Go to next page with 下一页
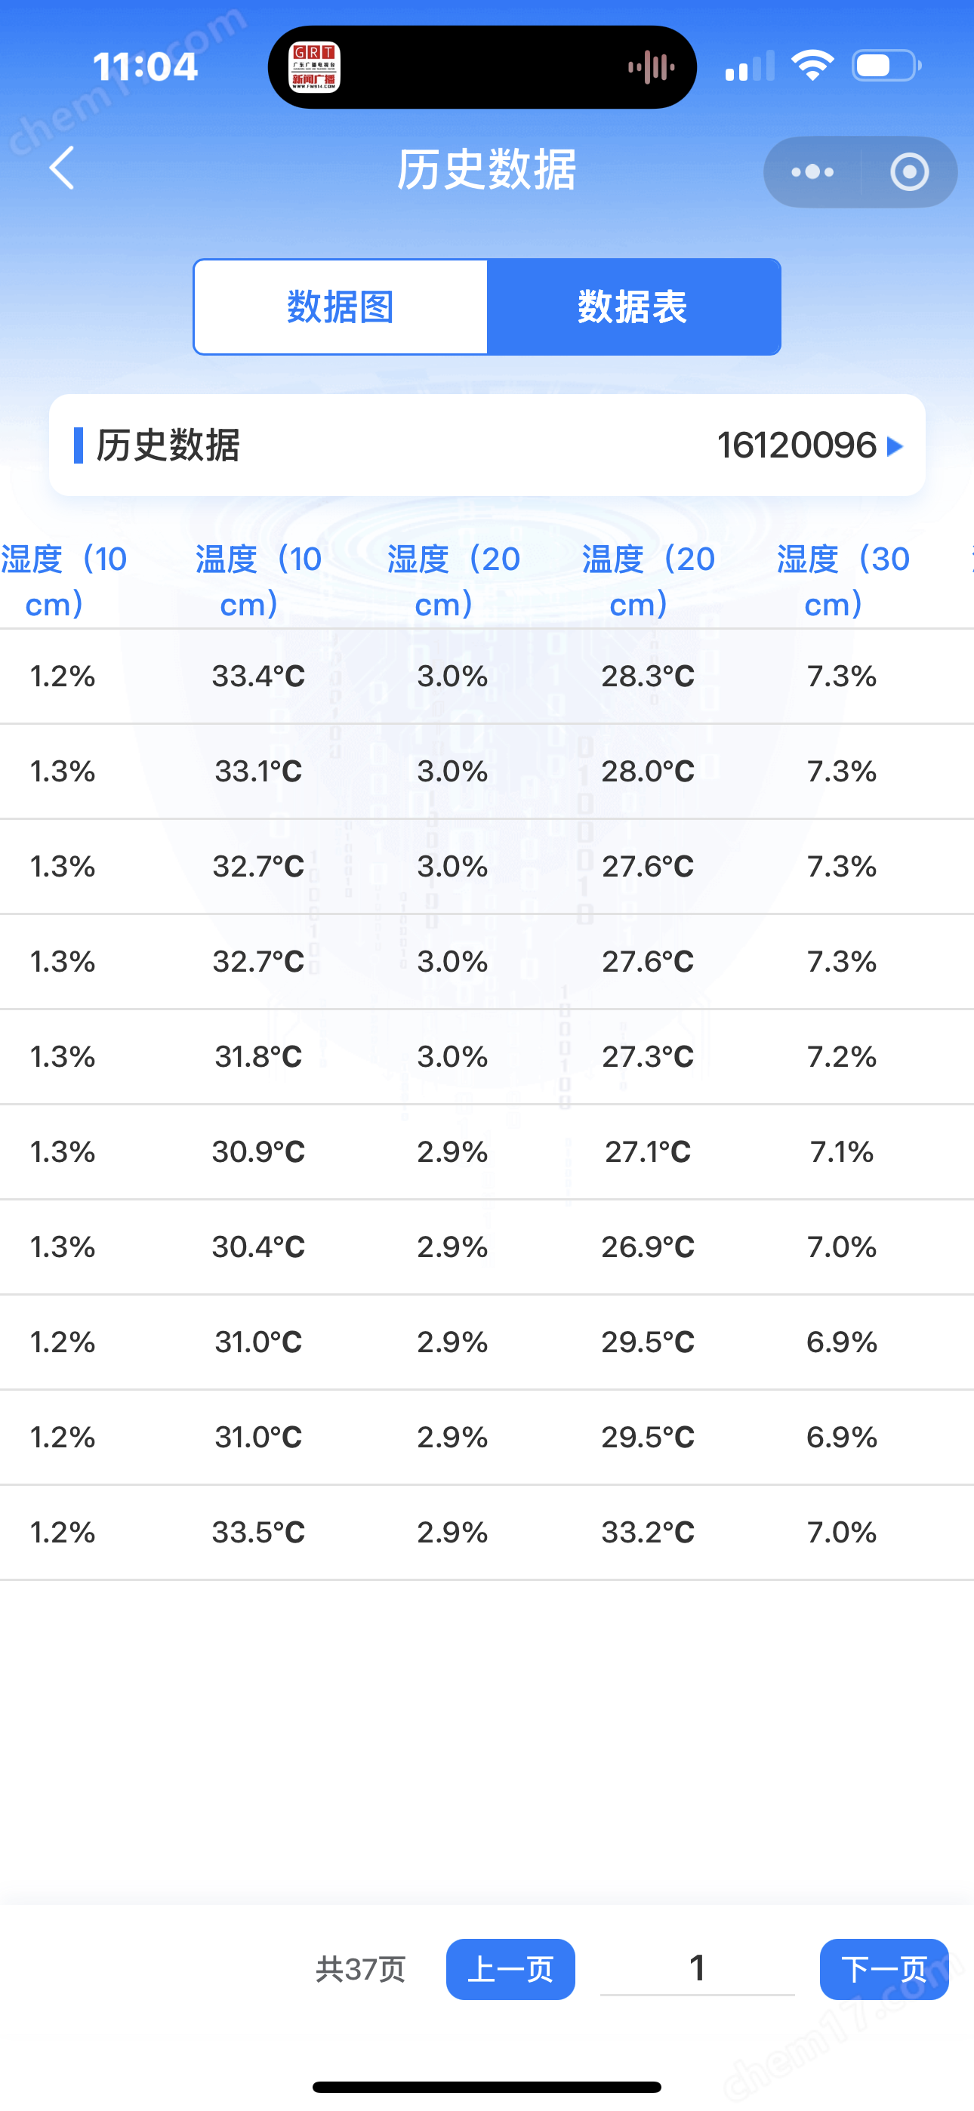The height and width of the screenshot is (2111, 974). tap(884, 1969)
